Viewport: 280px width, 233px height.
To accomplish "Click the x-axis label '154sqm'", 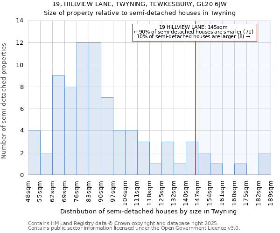I will click(210, 193).
